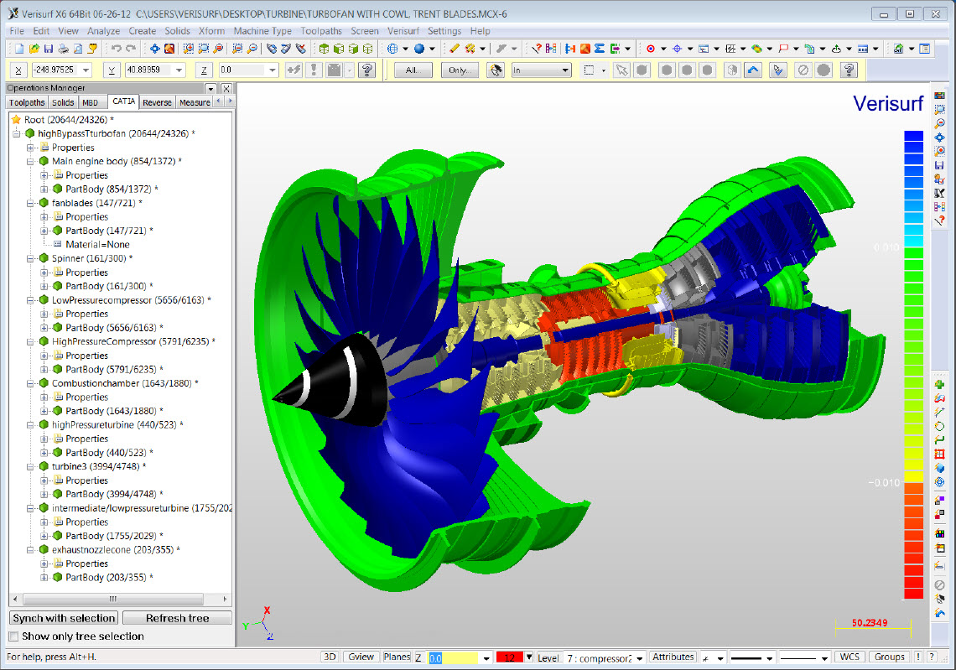Click the Synch with selection button
Screen dimensions: 956x670
(64, 618)
